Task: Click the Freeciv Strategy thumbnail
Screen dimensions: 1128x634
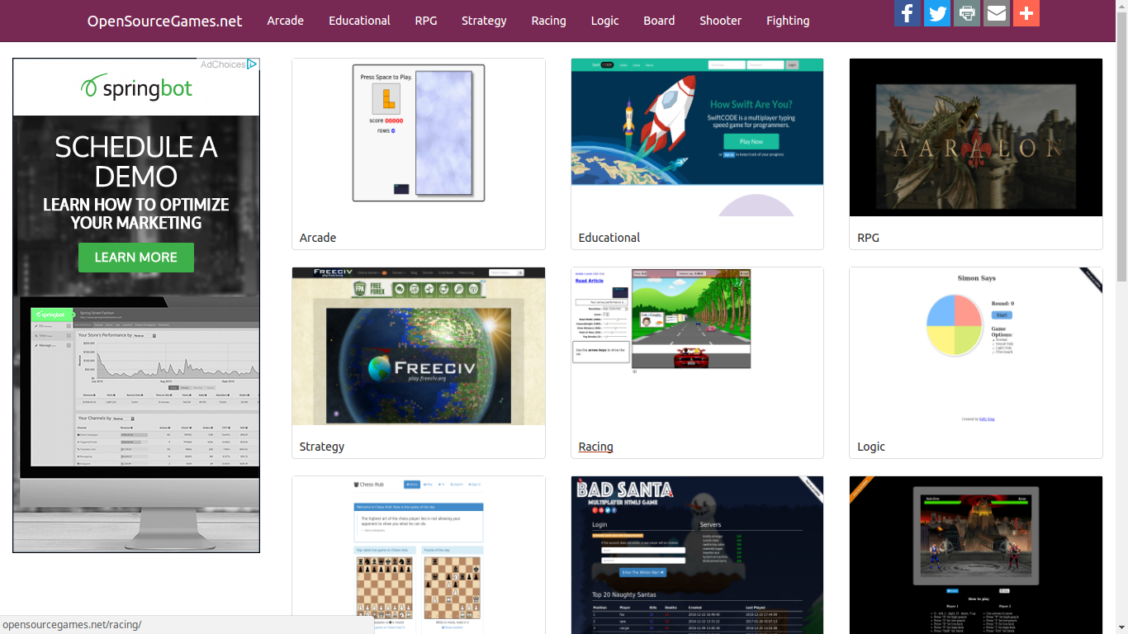Action: coord(419,346)
